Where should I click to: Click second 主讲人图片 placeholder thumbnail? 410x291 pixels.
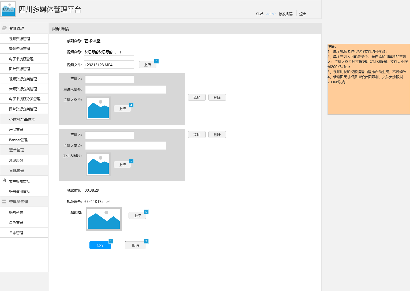click(x=98, y=164)
